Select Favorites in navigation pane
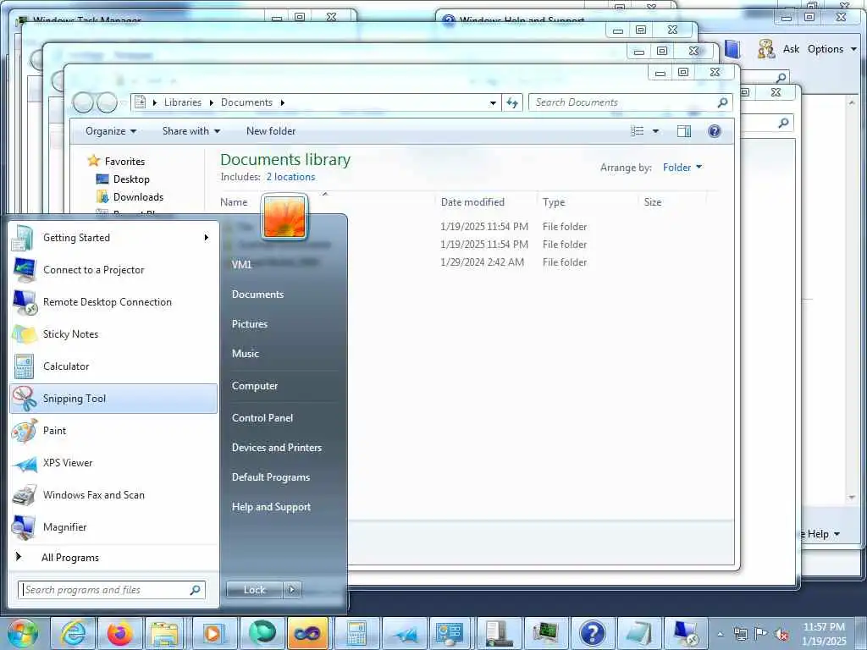This screenshot has width=867, height=650. pos(124,162)
